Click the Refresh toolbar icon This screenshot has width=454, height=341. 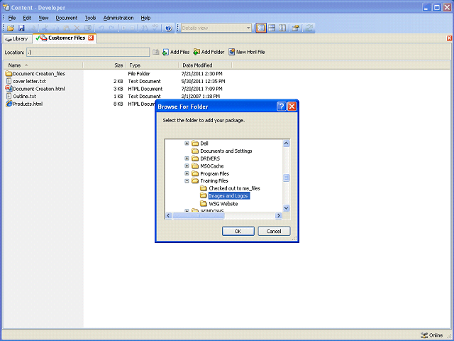click(309, 28)
